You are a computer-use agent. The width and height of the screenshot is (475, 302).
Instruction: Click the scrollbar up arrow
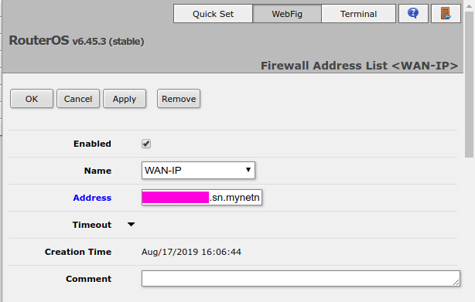[x=469, y=6]
